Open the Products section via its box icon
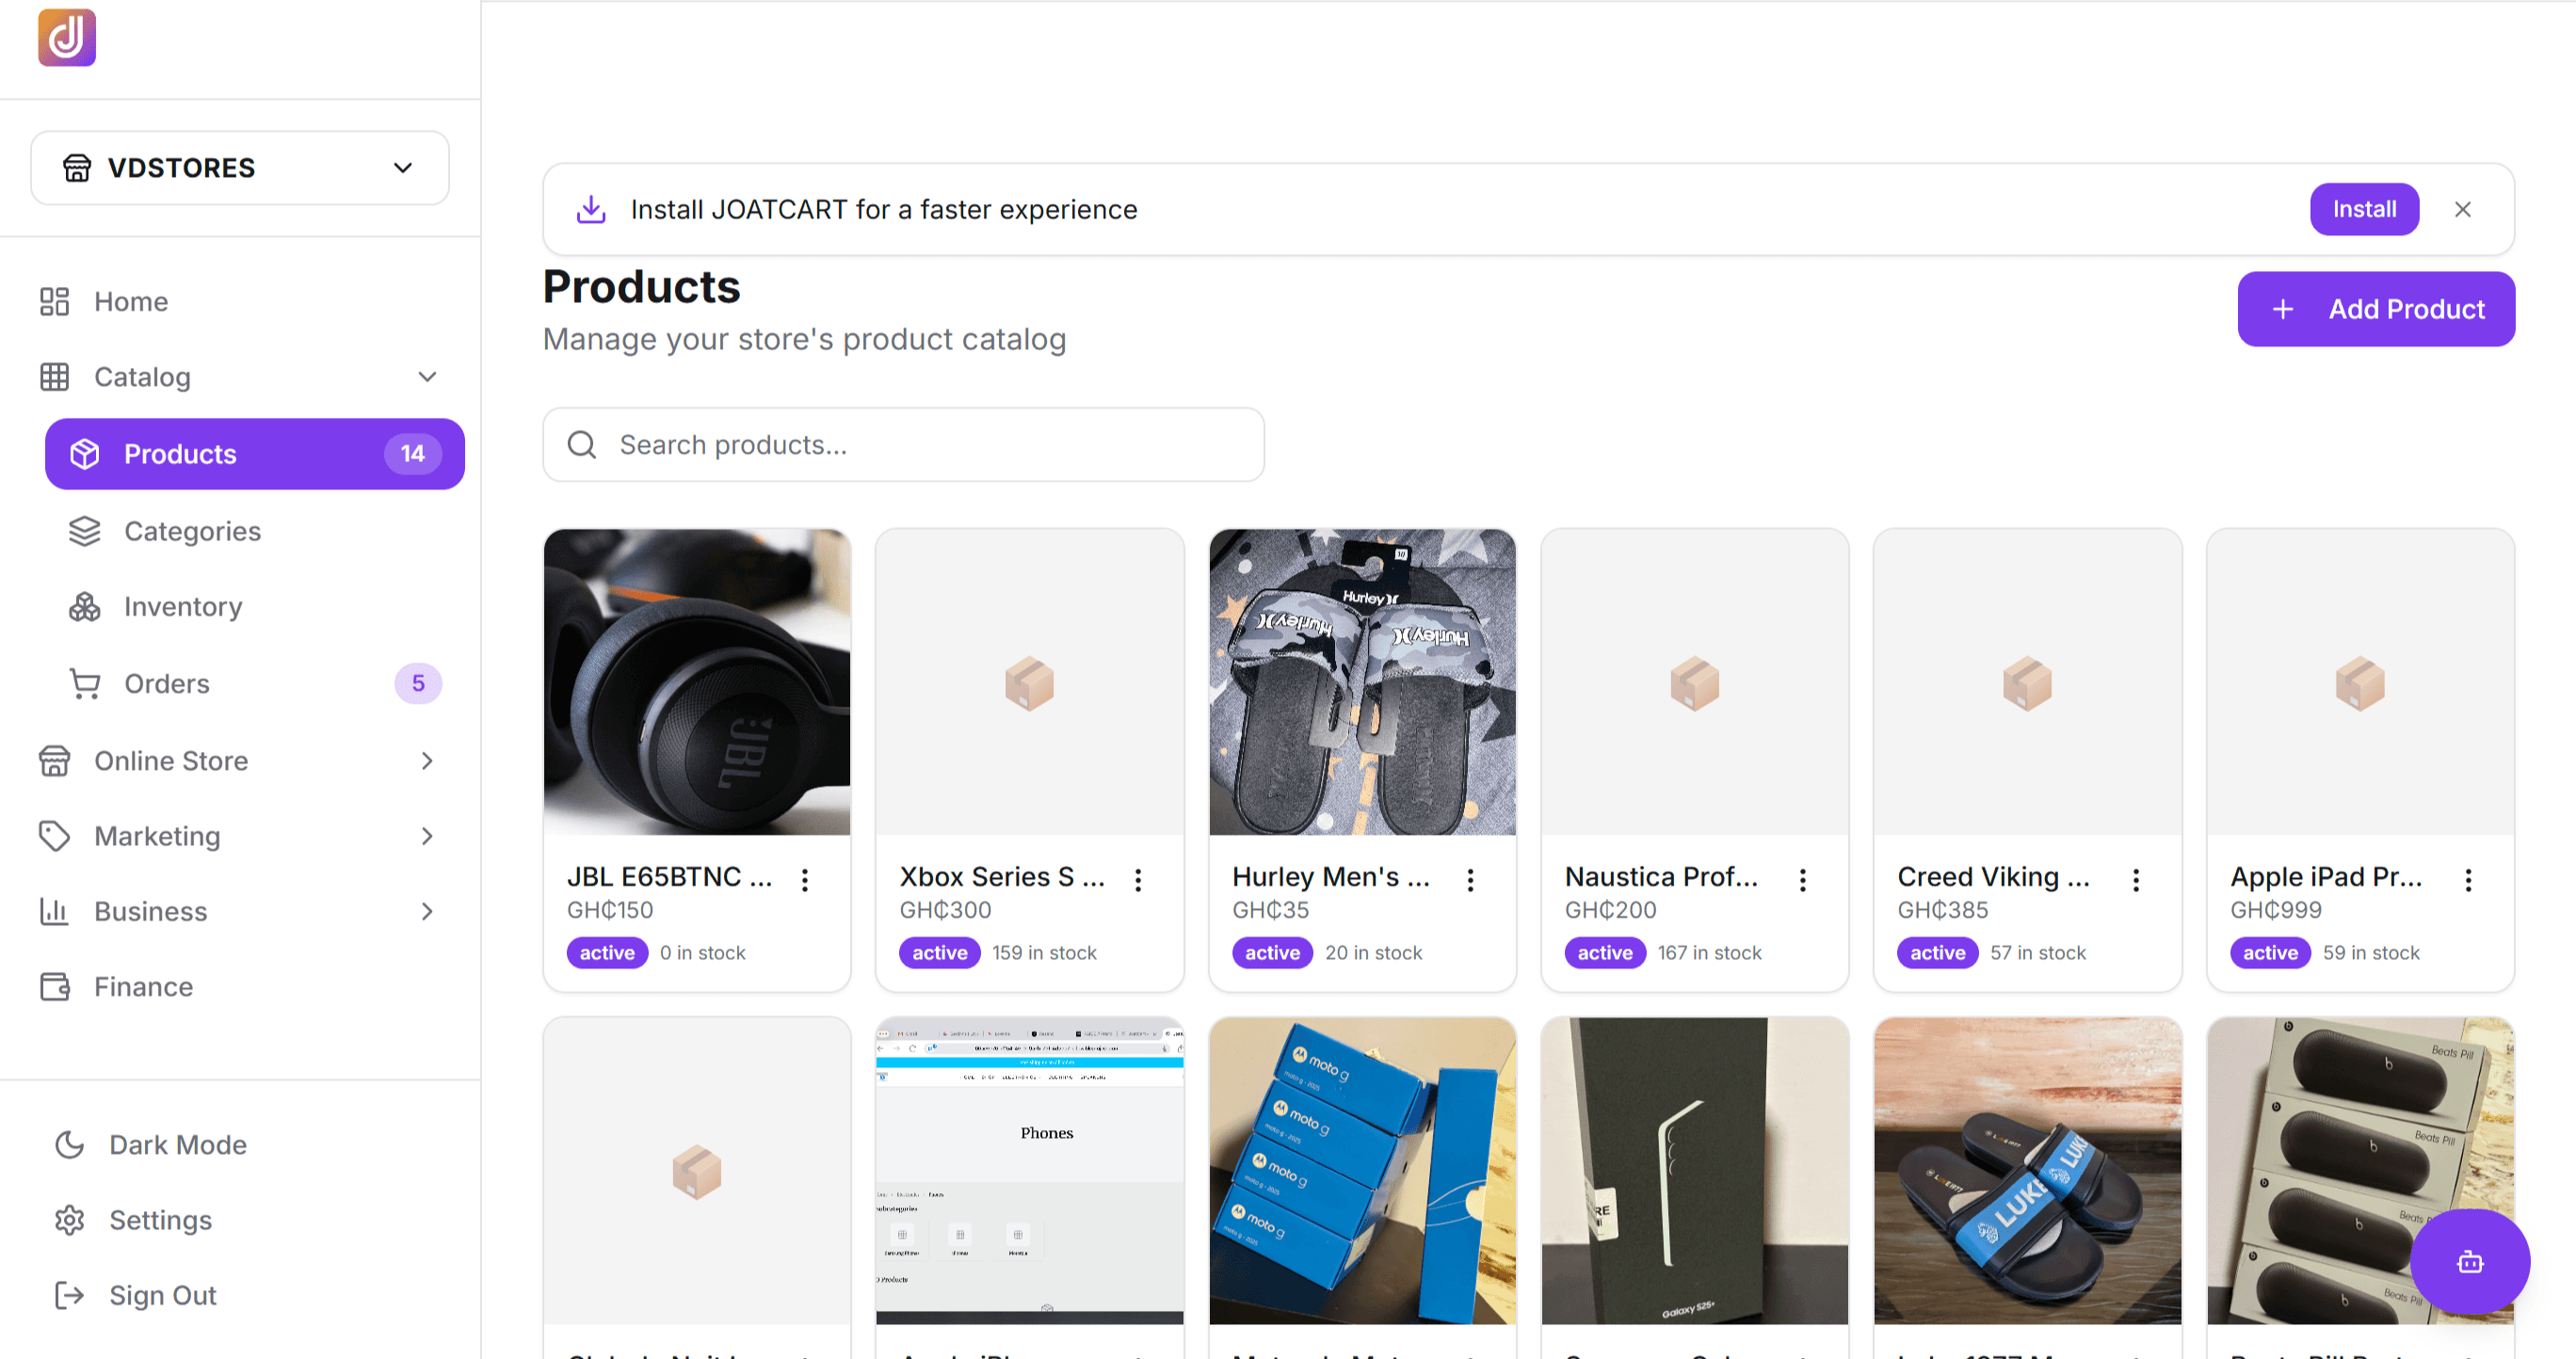Screen dimensions: 2576x1359 click(x=84, y=454)
